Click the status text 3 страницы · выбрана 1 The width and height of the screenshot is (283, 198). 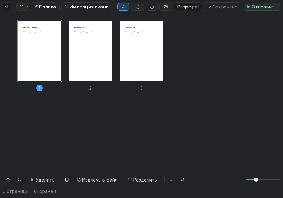click(x=30, y=191)
